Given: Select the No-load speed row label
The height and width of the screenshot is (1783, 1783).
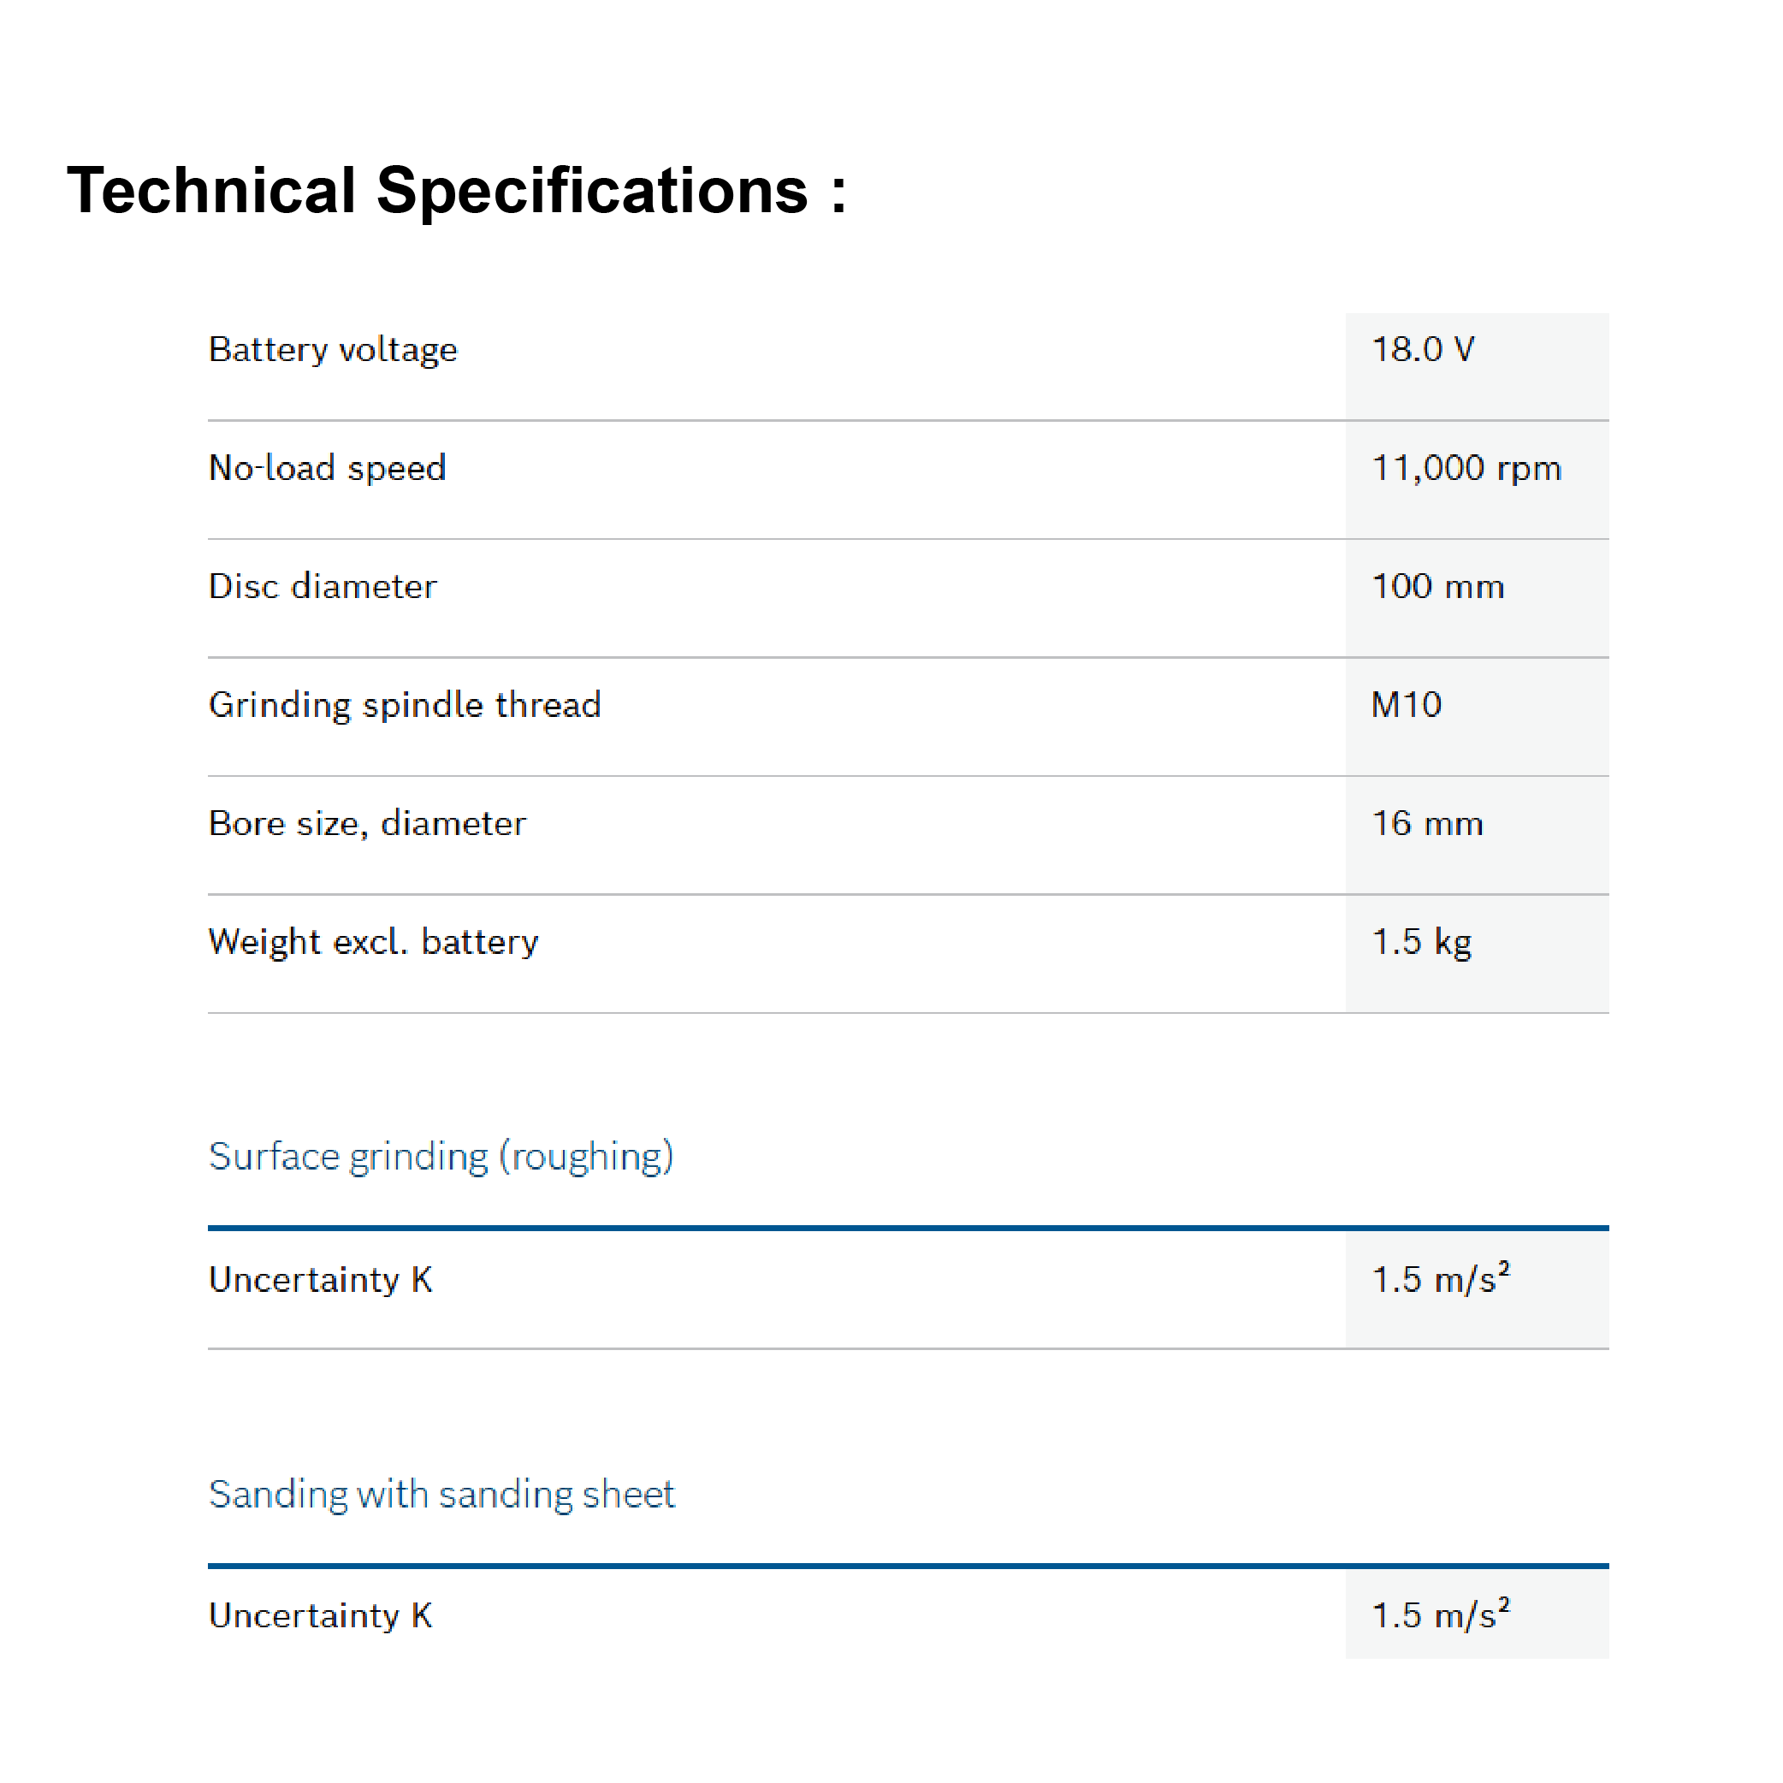Looking at the screenshot, I should pyautogui.click(x=328, y=468).
